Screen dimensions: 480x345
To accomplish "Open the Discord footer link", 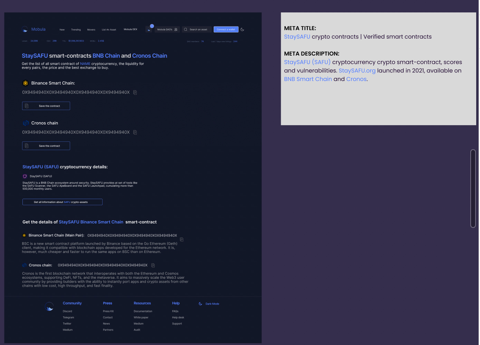I will pos(67,311).
